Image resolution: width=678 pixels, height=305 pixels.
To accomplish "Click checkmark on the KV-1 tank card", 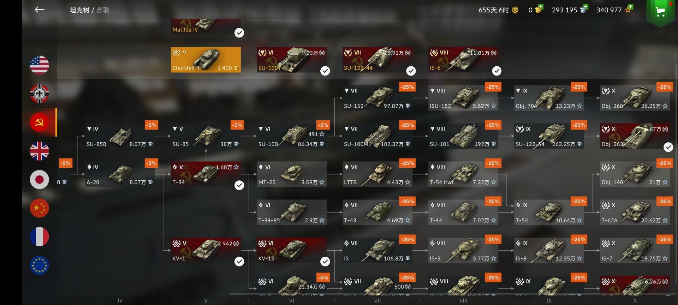I will point(239,262).
